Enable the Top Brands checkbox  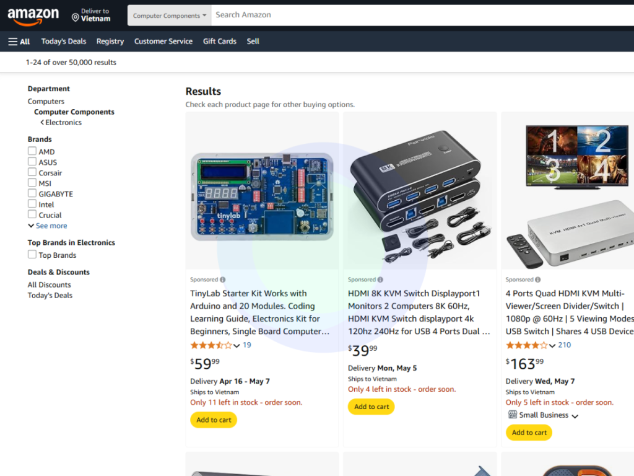(x=32, y=254)
